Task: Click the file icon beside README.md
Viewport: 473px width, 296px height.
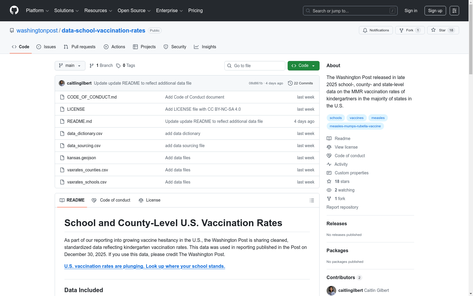Action: (62, 121)
